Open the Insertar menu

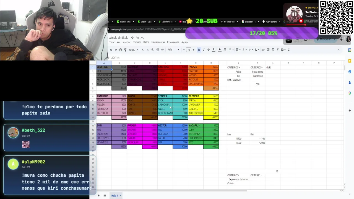click(126, 42)
